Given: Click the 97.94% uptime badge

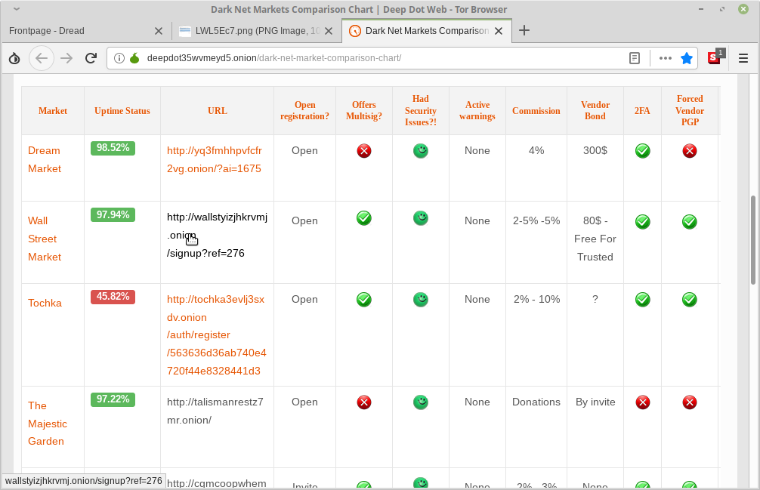Looking at the screenshot, I should tap(113, 214).
